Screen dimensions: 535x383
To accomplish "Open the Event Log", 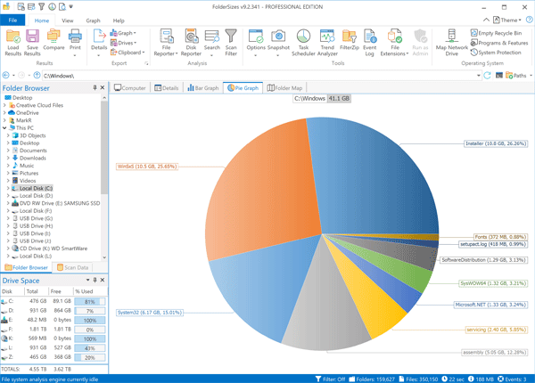I will [x=370, y=41].
